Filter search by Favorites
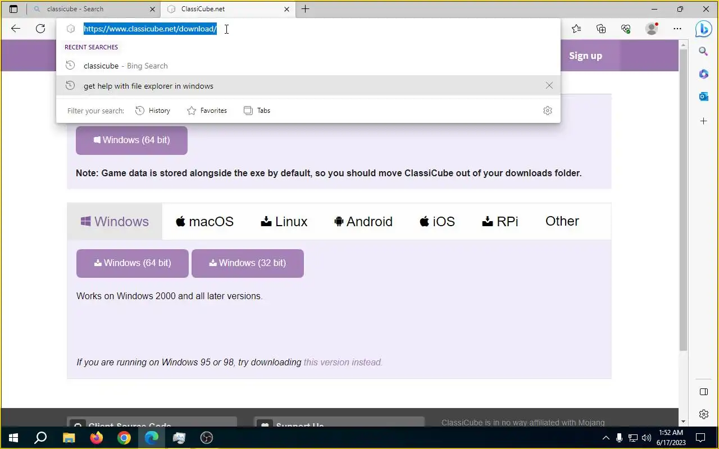Image resolution: width=719 pixels, height=449 pixels. pyautogui.click(x=207, y=111)
